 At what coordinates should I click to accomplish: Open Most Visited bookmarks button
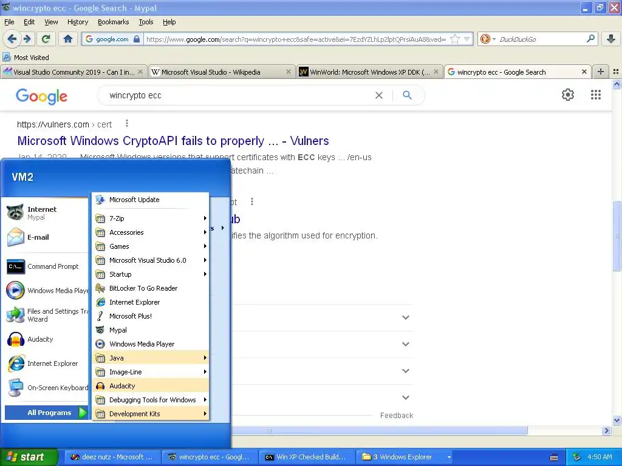click(x=26, y=58)
